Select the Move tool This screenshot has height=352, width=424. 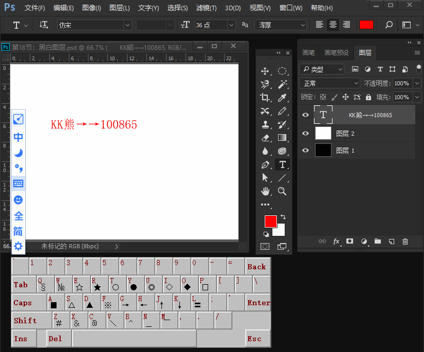(265, 71)
